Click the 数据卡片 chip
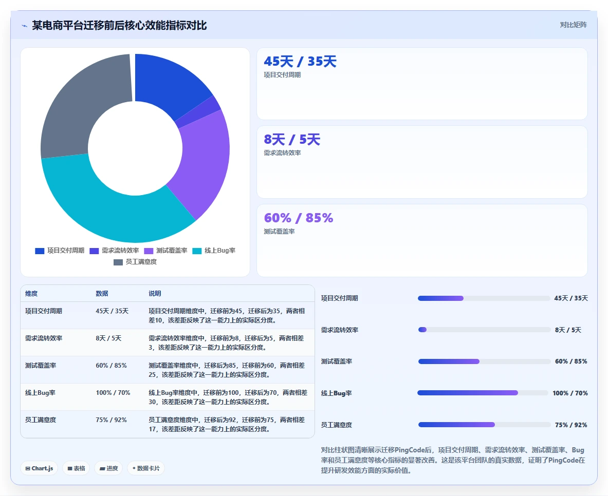The image size is (608, 496). pos(146,468)
